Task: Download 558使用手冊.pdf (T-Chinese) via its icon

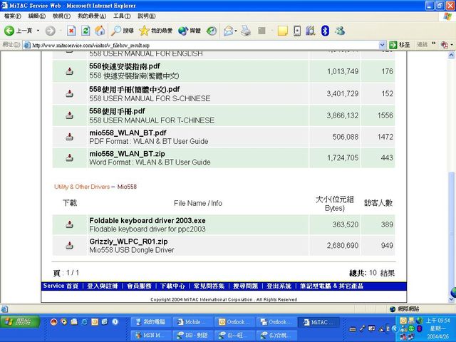Action: (69, 115)
